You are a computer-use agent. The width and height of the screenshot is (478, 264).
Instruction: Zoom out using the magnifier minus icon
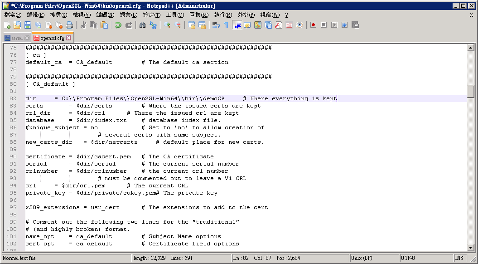point(178,25)
